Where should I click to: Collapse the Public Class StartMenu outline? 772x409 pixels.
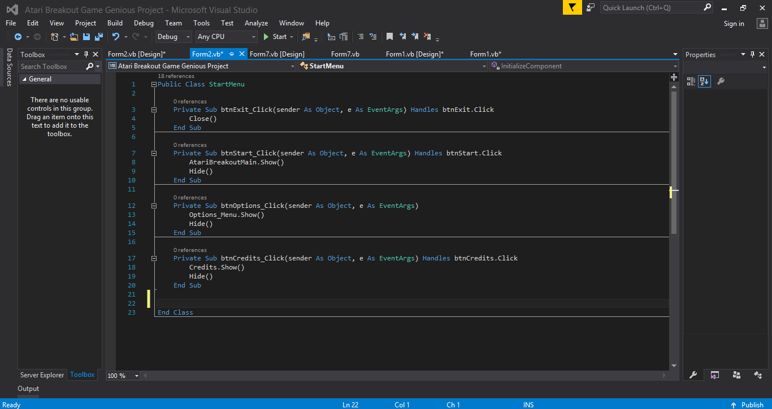[x=154, y=84]
